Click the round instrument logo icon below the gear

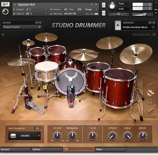5,12
